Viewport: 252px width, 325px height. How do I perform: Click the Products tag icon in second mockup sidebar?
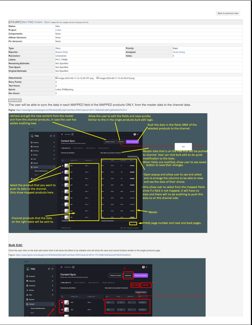coord(27,276)
